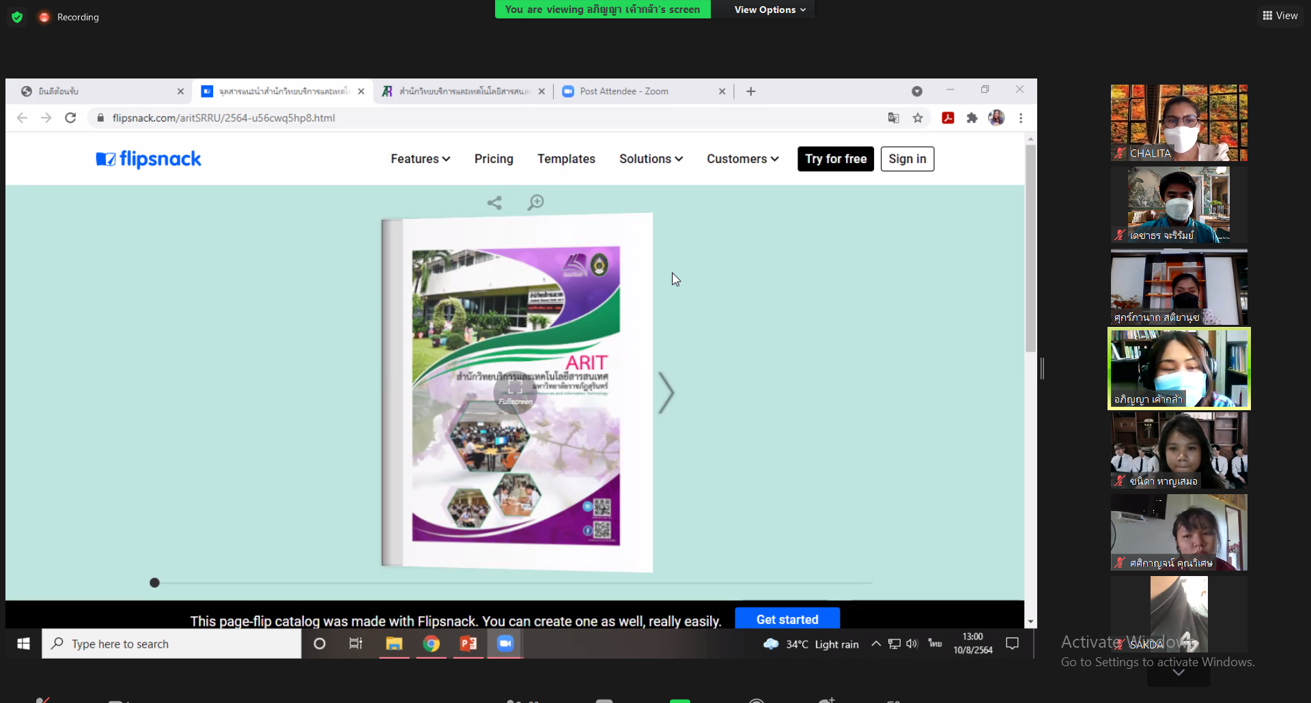Image resolution: width=1311 pixels, height=703 pixels.
Task: Open the Adobe Acrobat extension icon
Action: tap(948, 118)
